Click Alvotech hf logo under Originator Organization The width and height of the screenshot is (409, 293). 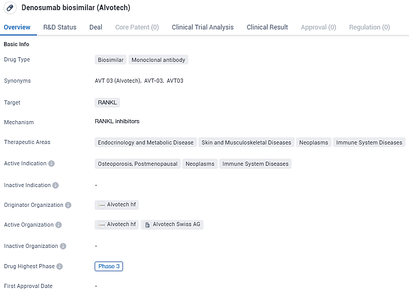101,205
